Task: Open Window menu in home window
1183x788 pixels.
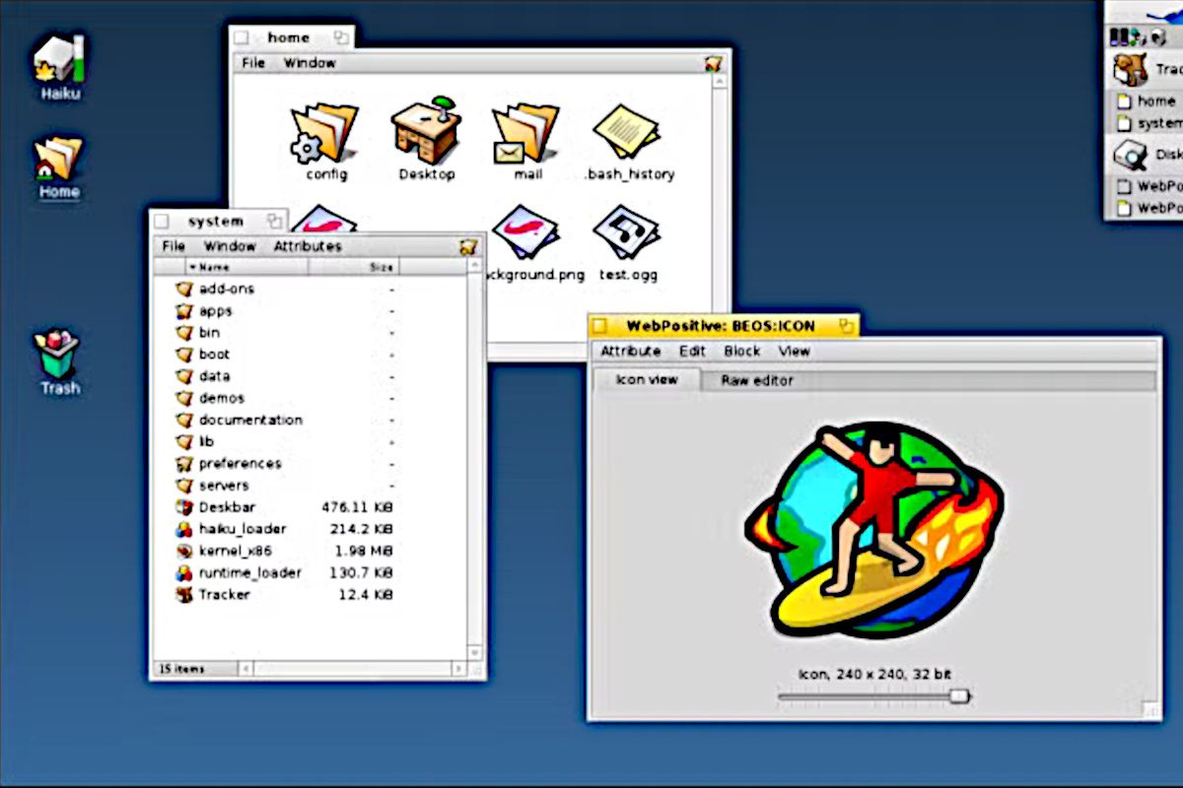Action: pos(310,63)
